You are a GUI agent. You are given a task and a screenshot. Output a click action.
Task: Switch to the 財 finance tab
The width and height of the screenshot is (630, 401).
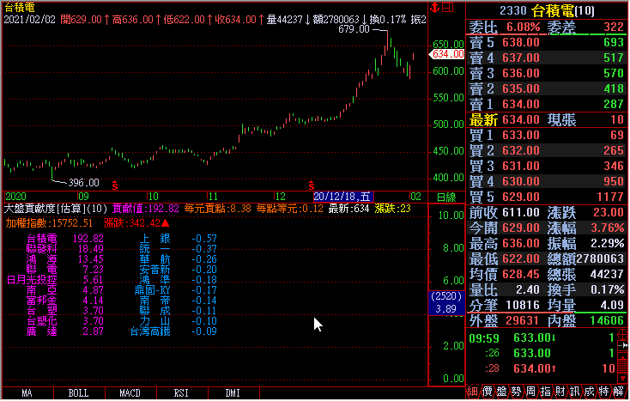click(x=560, y=392)
